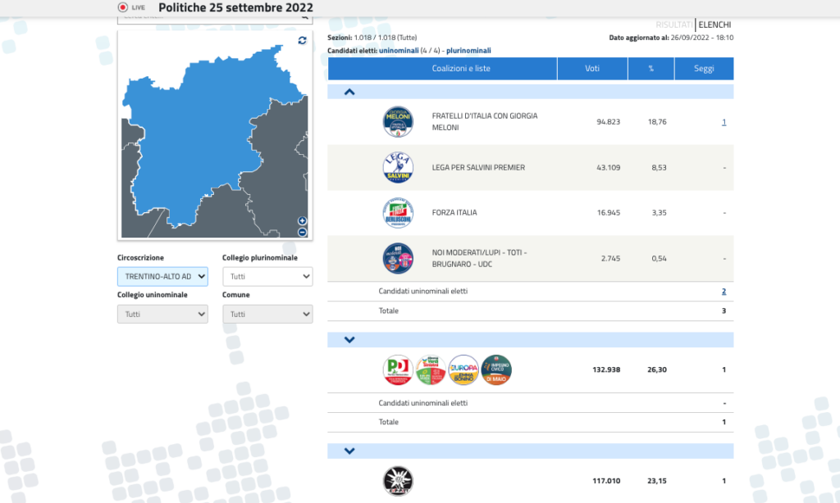The width and height of the screenshot is (840, 503).
Task: Open the seat link for Fratelli d'Italia
Action: (x=724, y=122)
